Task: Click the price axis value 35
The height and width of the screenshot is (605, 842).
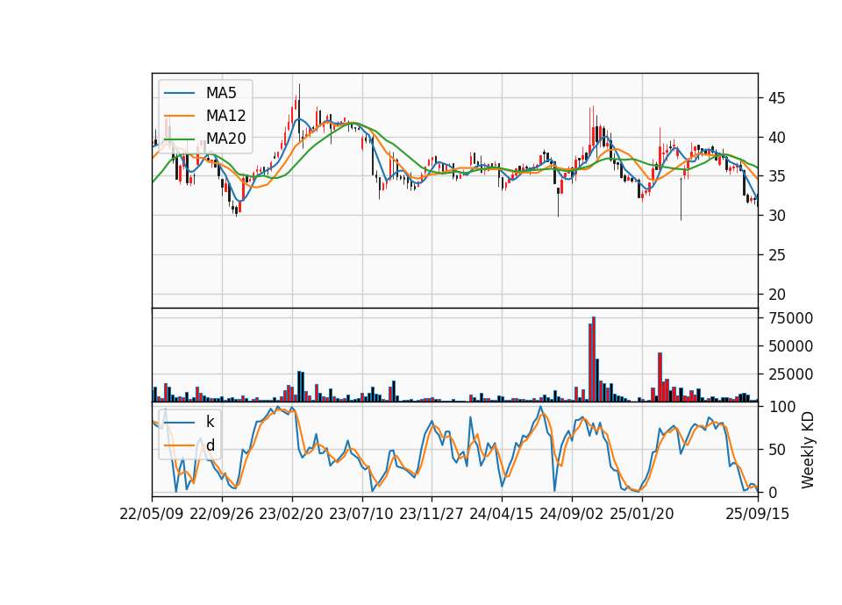Action: pos(776,176)
